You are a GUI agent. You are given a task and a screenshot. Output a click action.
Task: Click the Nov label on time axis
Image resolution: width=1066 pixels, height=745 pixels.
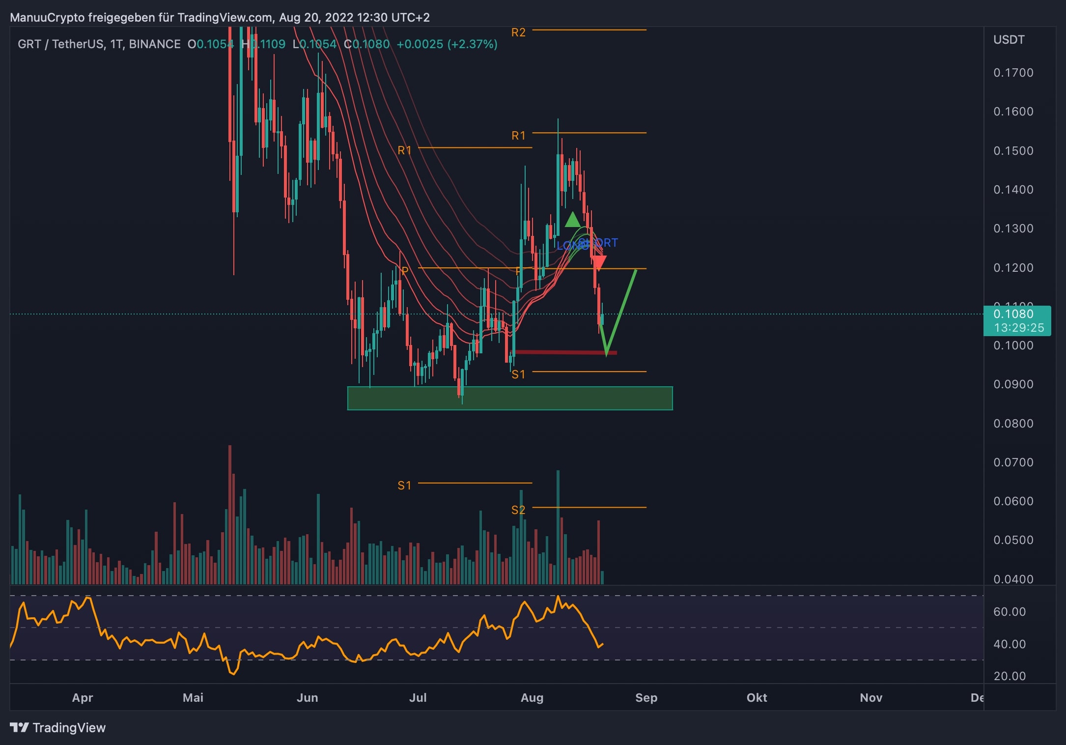pos(871,698)
